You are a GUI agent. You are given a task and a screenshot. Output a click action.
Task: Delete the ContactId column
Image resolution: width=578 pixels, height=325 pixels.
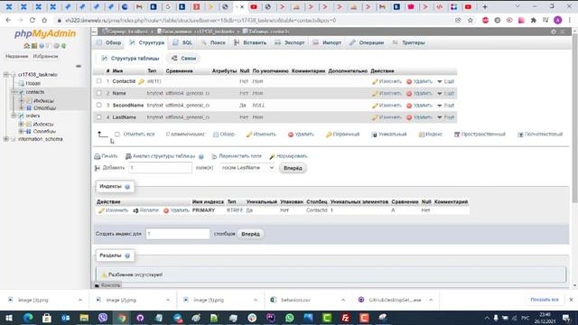(x=419, y=81)
